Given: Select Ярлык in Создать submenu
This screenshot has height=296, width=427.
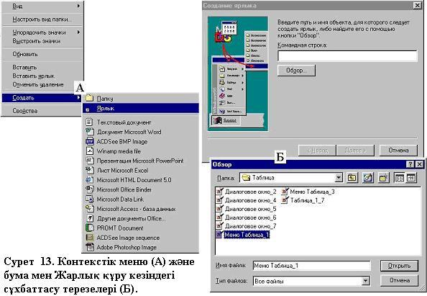Looking at the screenshot, I should [x=141, y=108].
